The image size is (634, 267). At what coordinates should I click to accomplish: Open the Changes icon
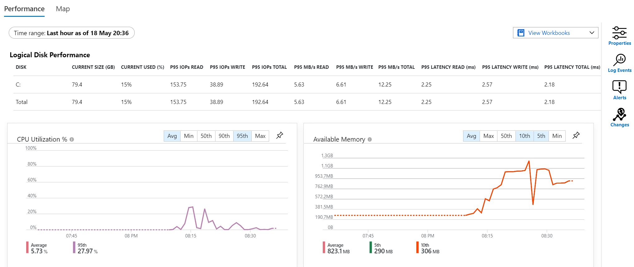pos(619,114)
